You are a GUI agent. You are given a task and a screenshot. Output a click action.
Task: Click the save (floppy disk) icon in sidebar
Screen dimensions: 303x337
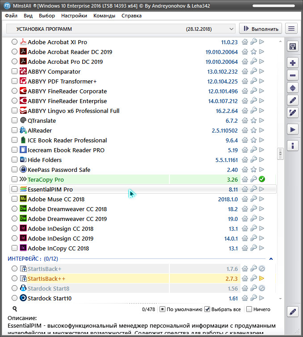click(293, 46)
